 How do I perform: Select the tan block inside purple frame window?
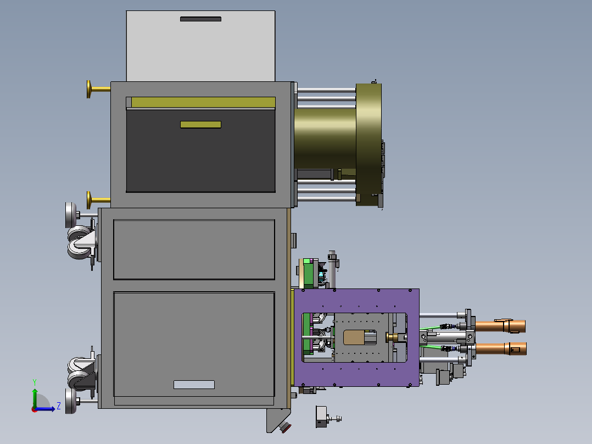(354, 337)
